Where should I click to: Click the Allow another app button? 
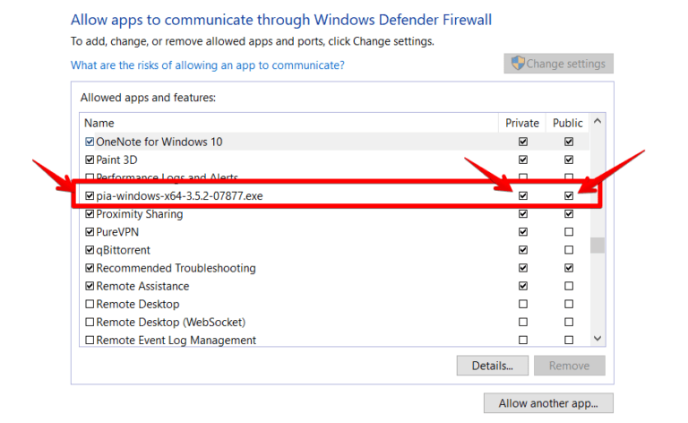[x=548, y=402]
